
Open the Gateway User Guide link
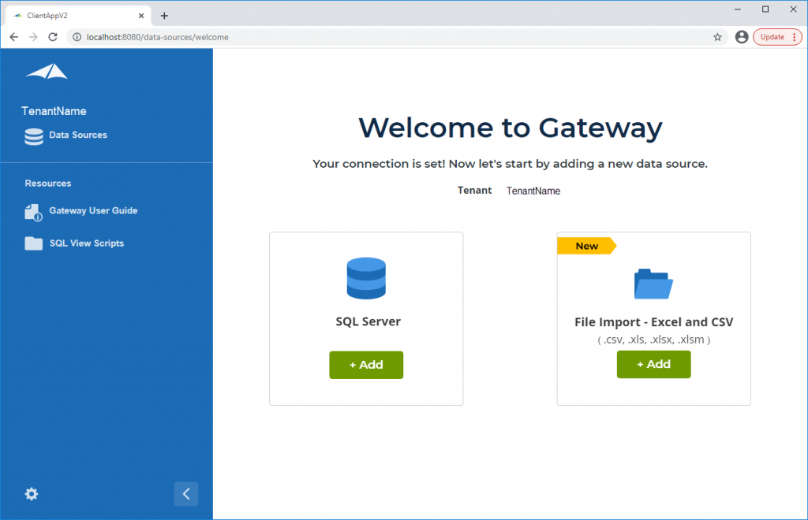coord(93,211)
